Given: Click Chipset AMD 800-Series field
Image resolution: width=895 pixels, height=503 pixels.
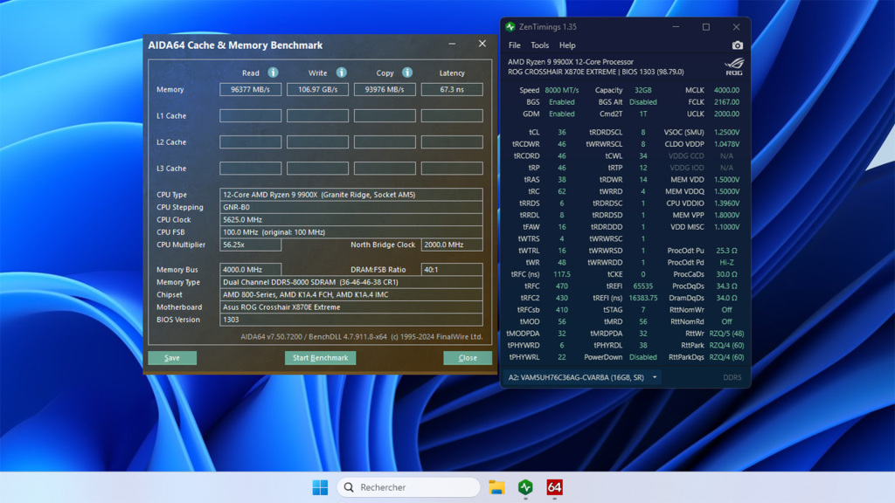Looking at the screenshot, I should 351,295.
